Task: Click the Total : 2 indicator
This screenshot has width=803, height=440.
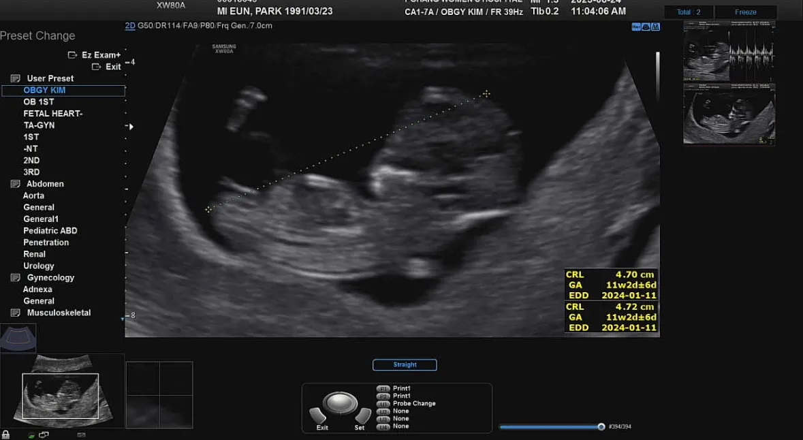Action: click(689, 12)
